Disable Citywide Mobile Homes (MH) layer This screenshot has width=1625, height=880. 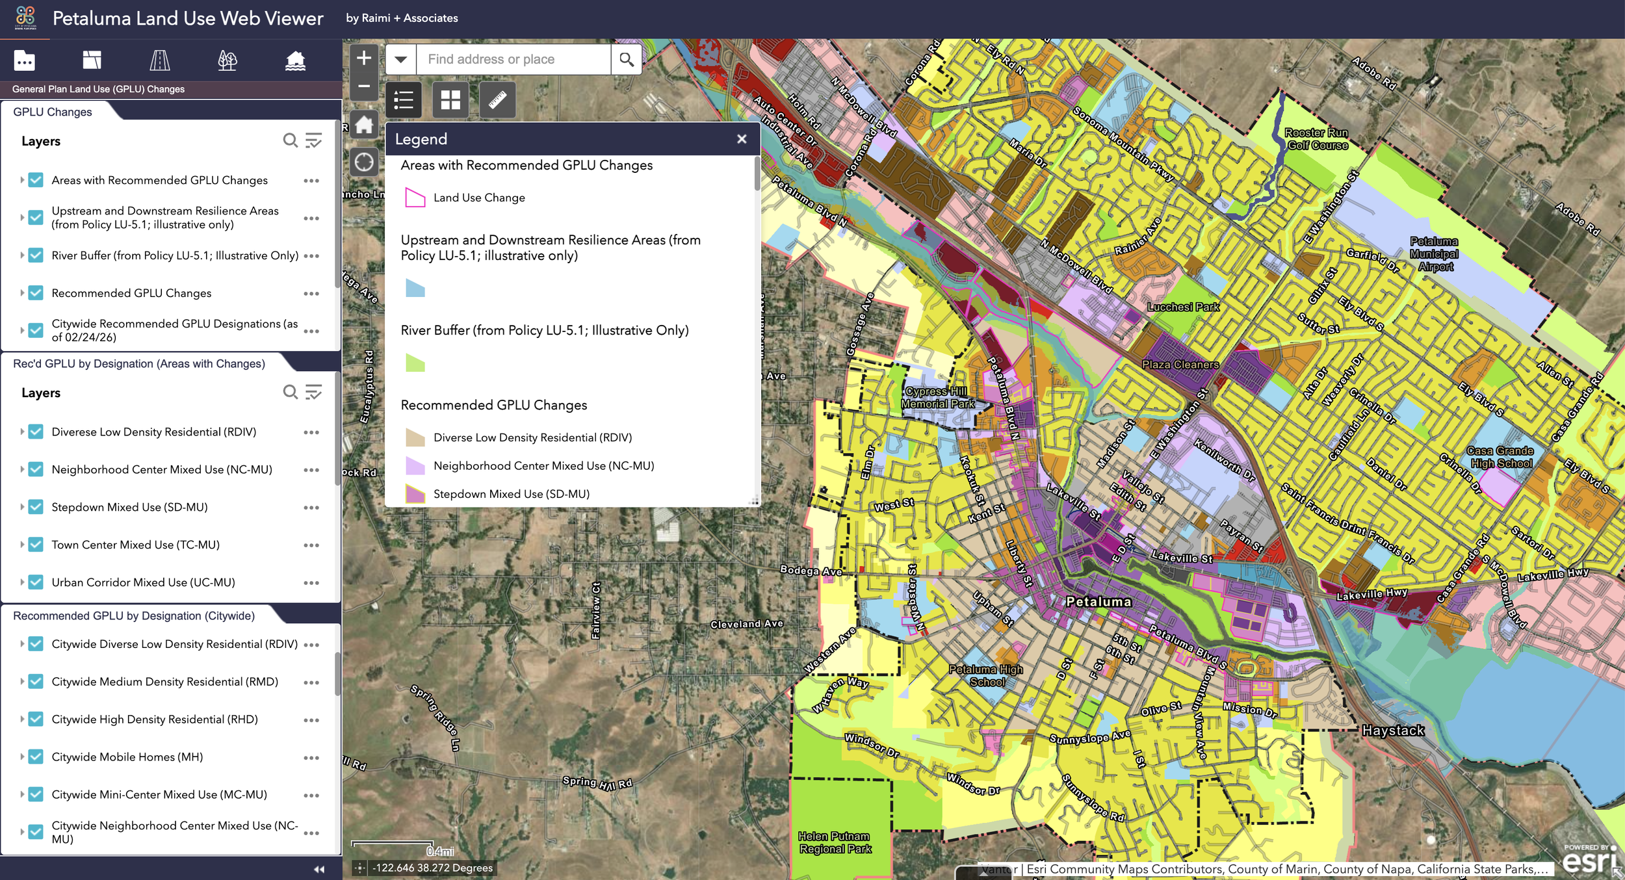click(x=36, y=757)
